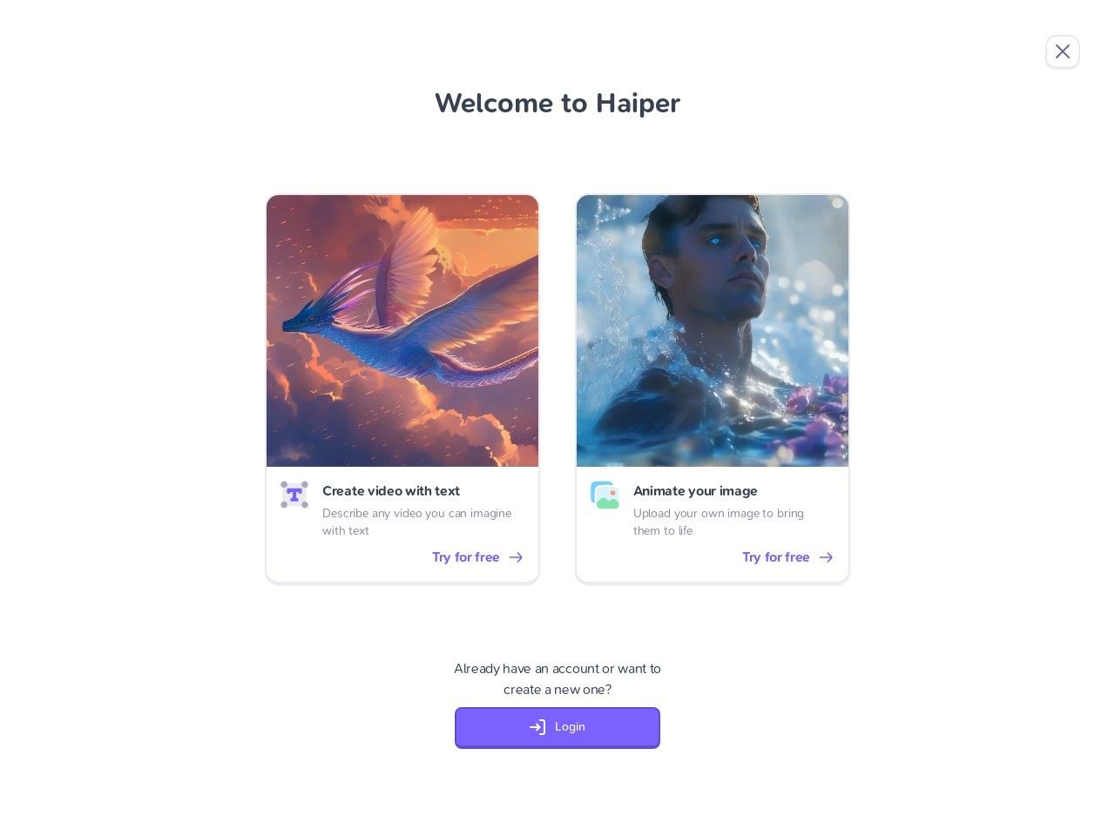
Task: Click arrow icon in Create video card
Action: (x=516, y=557)
